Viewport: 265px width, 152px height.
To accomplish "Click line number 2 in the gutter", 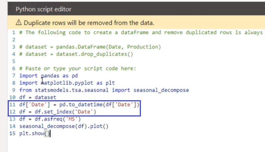I will 14,39.
